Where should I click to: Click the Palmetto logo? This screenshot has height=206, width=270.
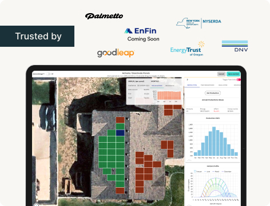click(104, 16)
